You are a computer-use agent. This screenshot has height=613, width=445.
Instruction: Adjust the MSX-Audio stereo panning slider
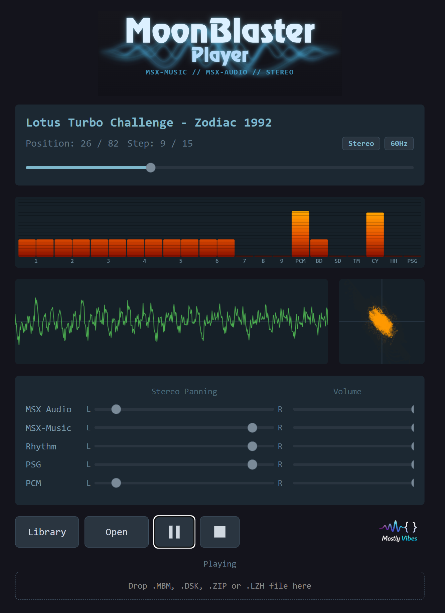(x=184, y=409)
